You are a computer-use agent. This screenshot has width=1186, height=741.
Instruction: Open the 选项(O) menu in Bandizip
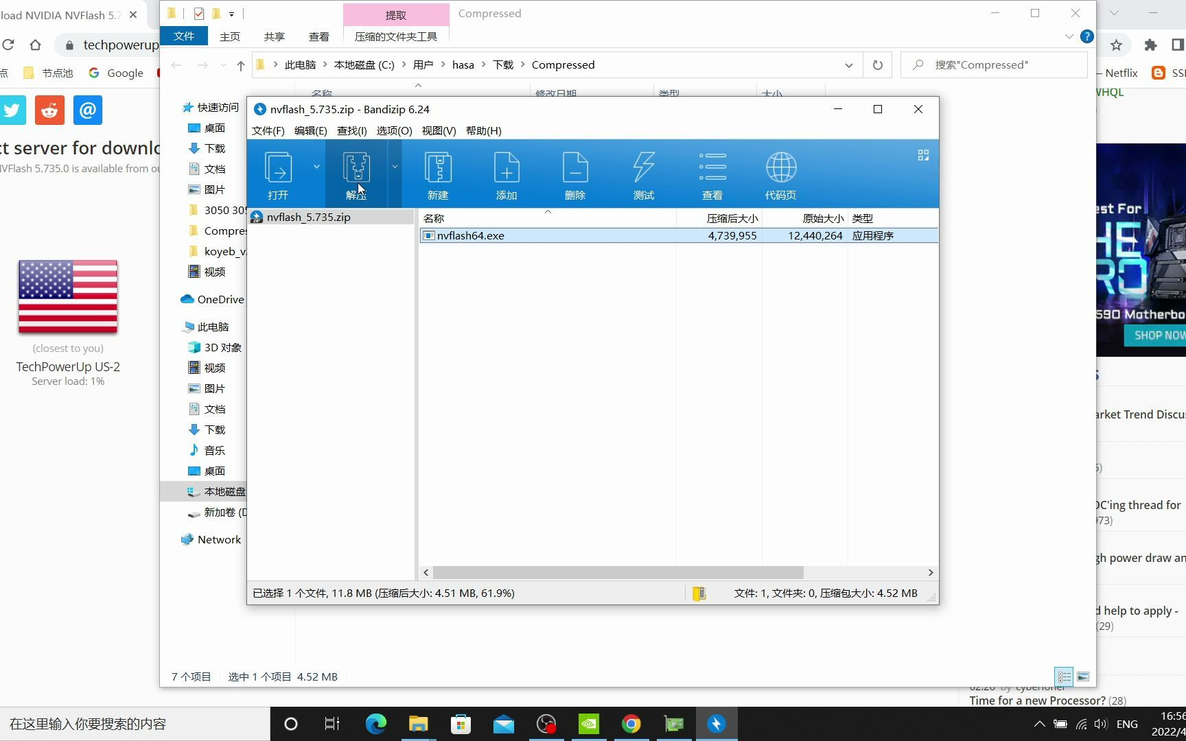point(394,130)
